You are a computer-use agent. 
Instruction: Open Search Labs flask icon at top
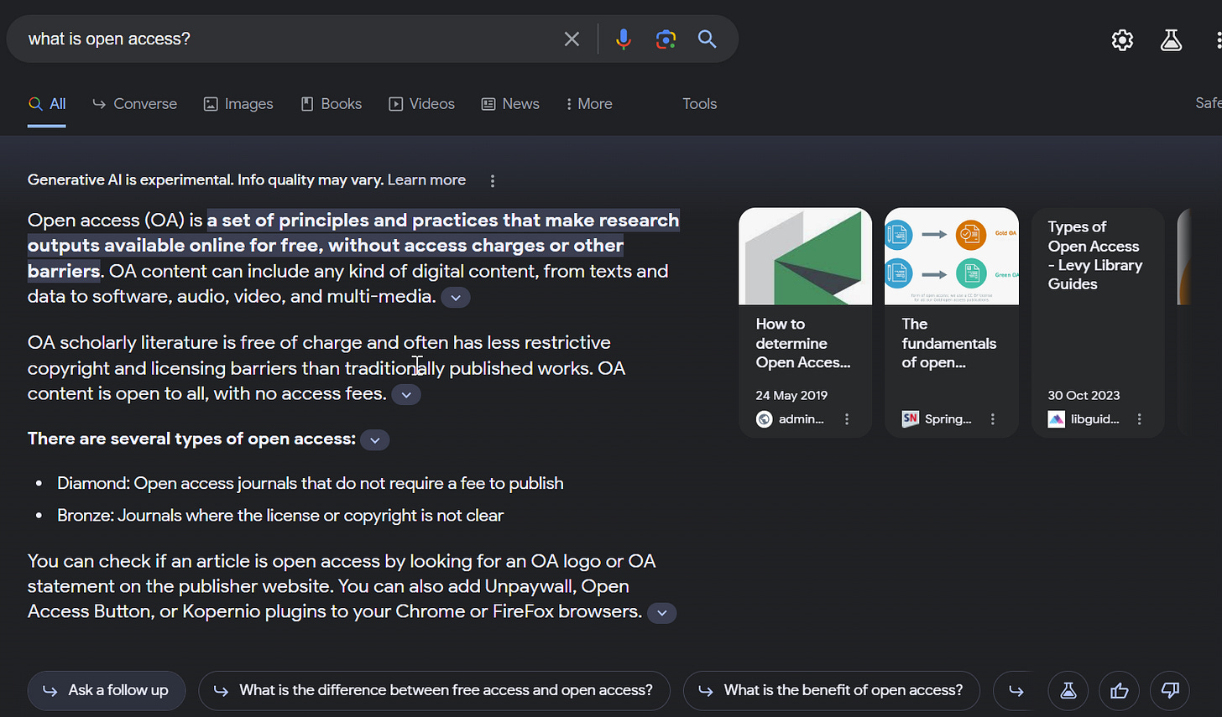tap(1171, 39)
